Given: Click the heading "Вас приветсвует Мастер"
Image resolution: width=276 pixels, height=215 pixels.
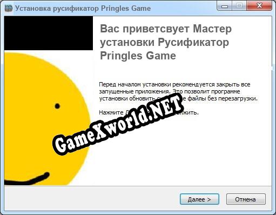Looking at the screenshot, I should point(166,29).
